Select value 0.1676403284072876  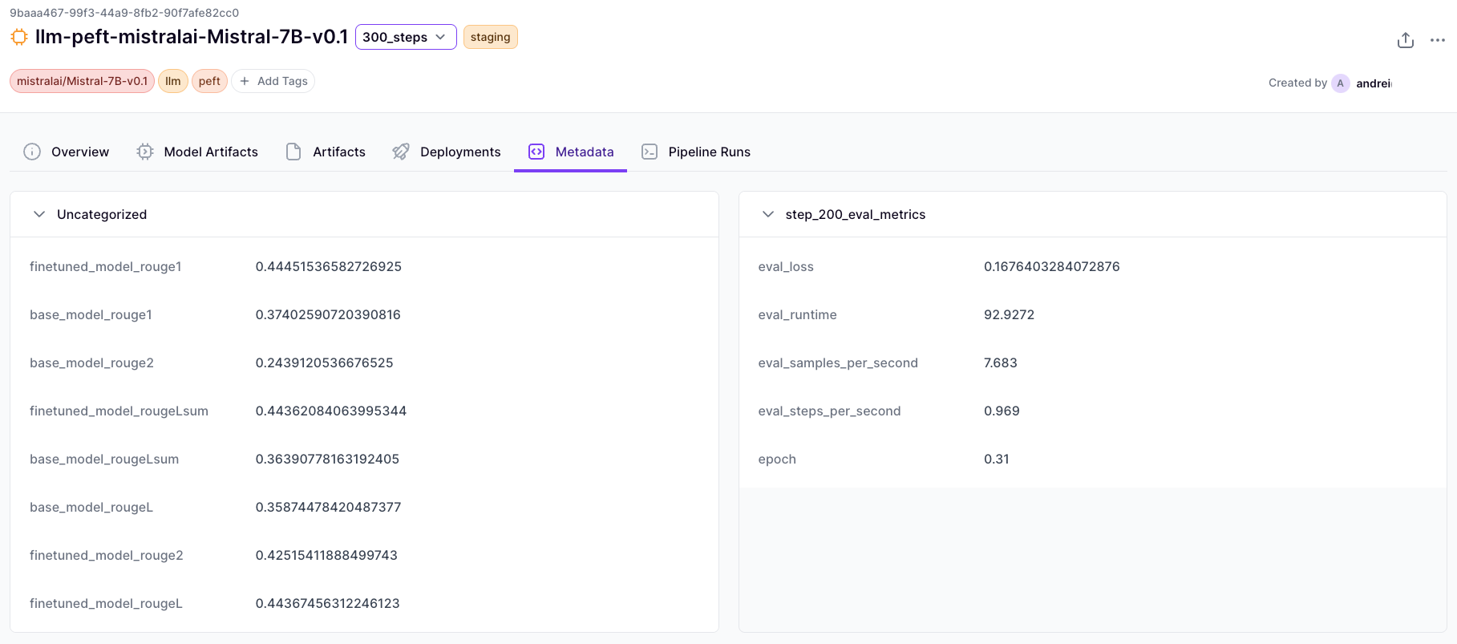click(x=1052, y=266)
